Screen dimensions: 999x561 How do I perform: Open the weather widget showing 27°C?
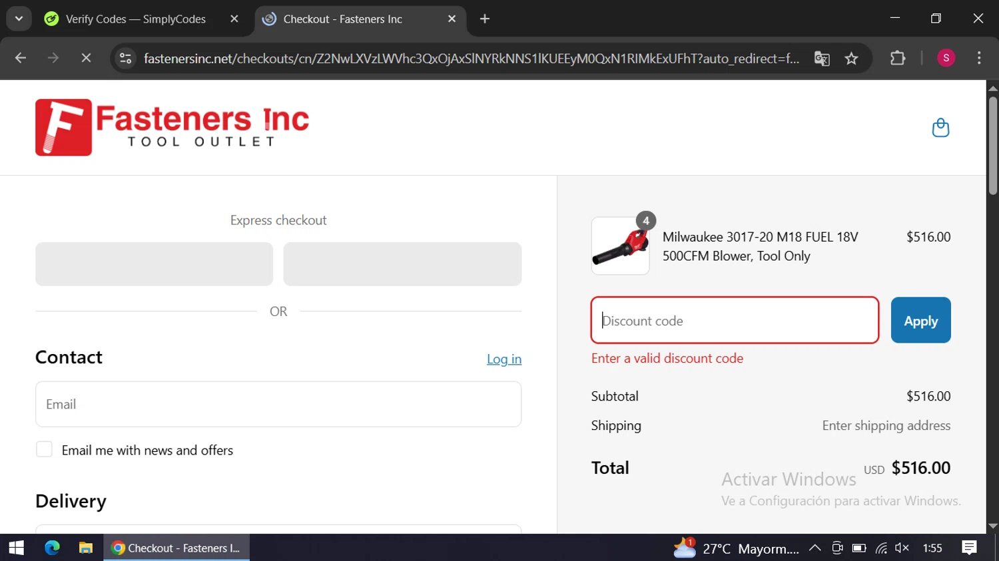point(735,548)
